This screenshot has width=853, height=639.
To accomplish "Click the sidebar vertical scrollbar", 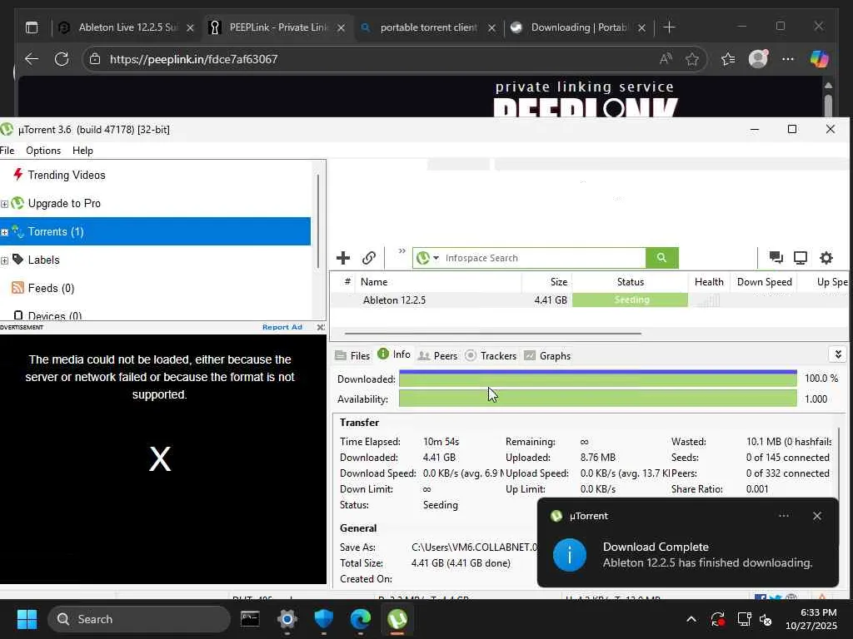I will [317, 221].
